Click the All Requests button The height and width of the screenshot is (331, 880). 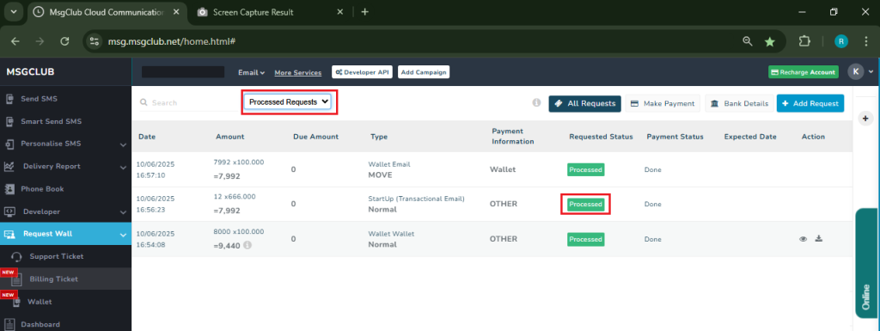pos(584,103)
